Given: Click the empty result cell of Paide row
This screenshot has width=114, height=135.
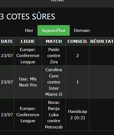Looking at the screenshot, I should 102,56.
